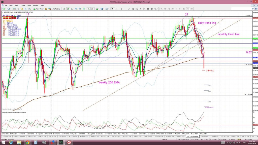
Task: Open Windows Start button
Action: [x=3, y=142]
